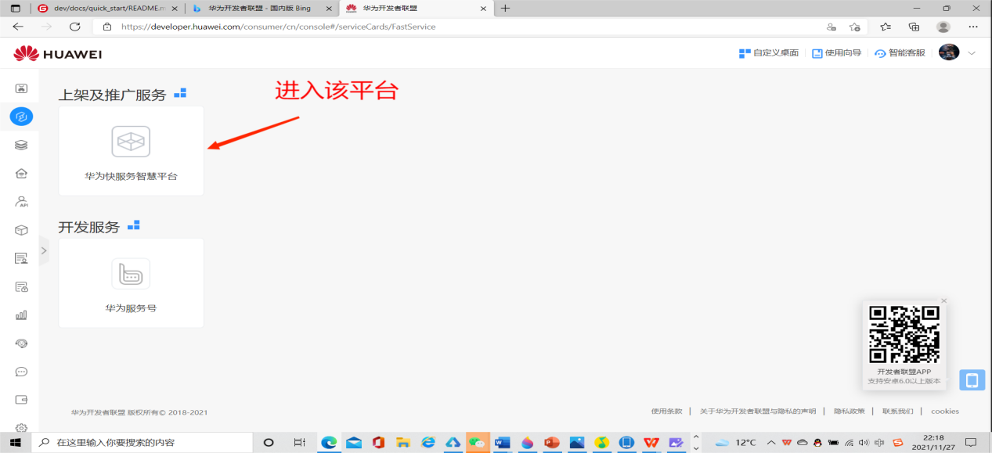Go back to the previous page

18,26
